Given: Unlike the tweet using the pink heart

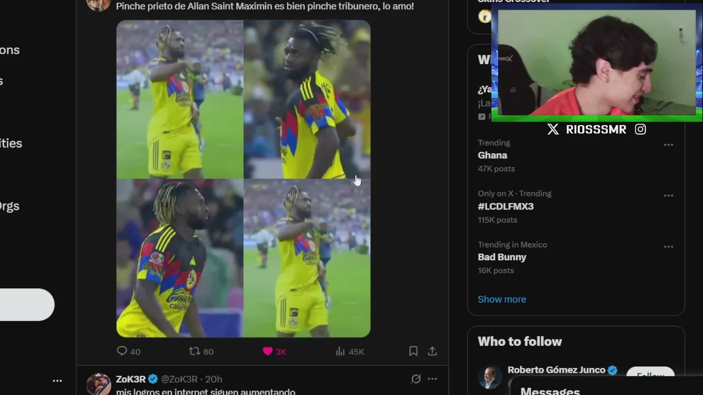Looking at the screenshot, I should click(267, 351).
